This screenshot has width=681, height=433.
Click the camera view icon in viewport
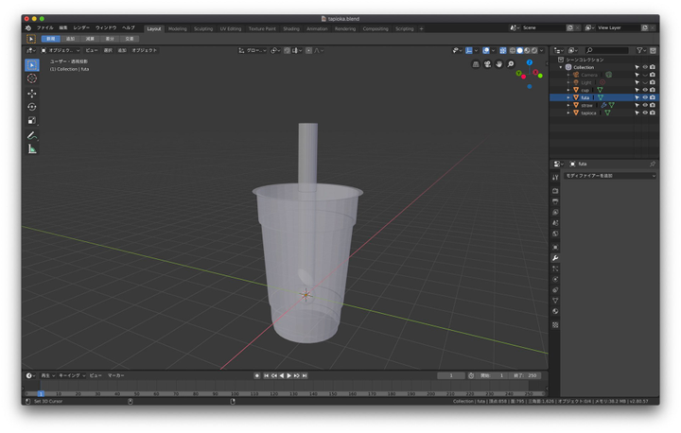487,64
